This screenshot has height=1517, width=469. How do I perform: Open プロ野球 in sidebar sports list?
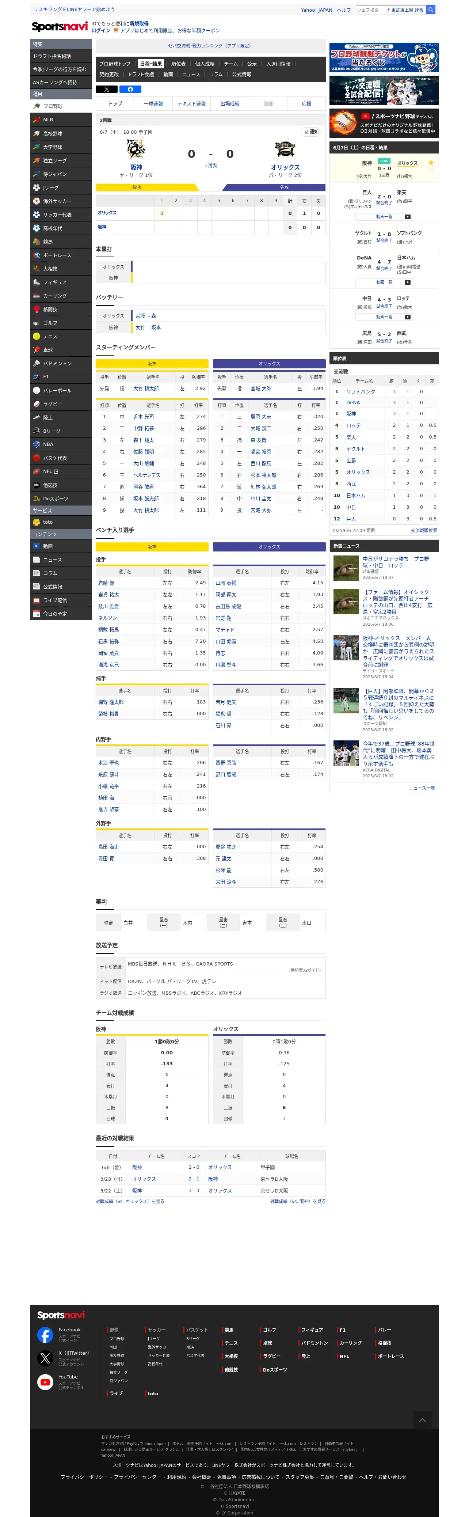pyautogui.click(x=61, y=106)
